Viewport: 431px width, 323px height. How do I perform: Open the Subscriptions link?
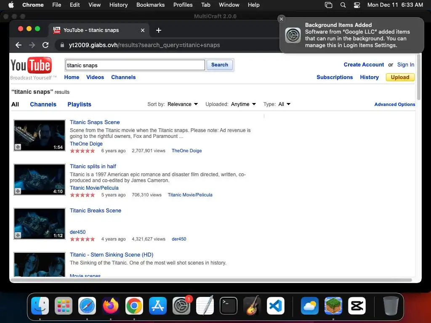tap(335, 77)
